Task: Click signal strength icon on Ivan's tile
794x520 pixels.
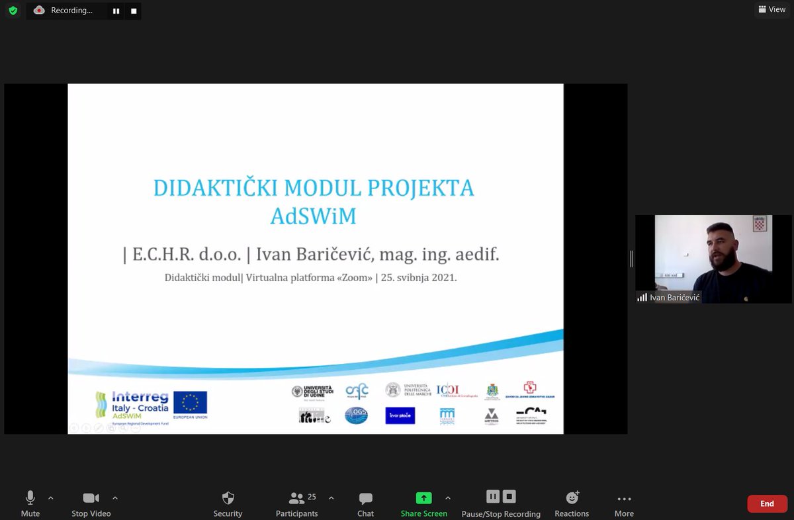Action: 642,298
